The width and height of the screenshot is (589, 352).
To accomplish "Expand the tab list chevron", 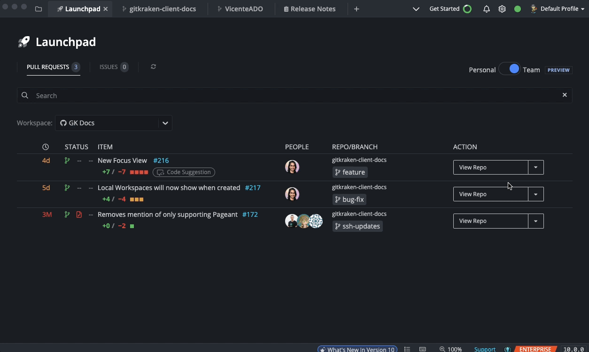I will coord(416,9).
